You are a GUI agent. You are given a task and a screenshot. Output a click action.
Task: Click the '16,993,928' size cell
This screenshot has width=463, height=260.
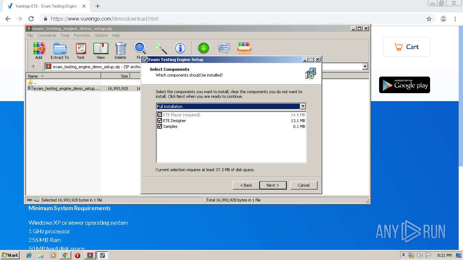point(118,88)
